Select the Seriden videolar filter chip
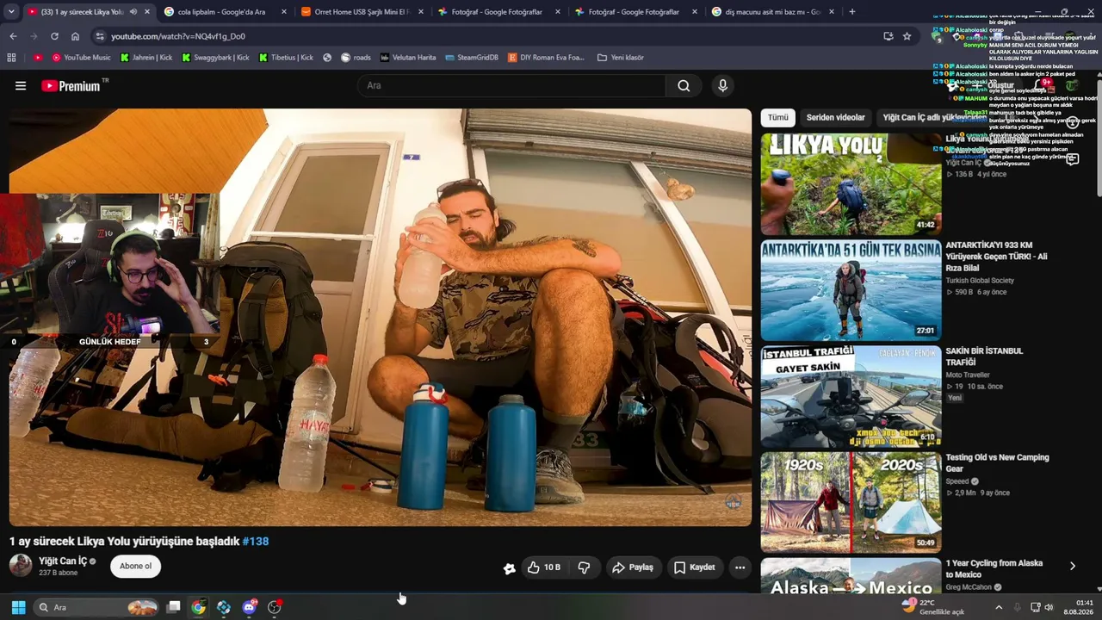This screenshot has height=620, width=1102. (835, 117)
